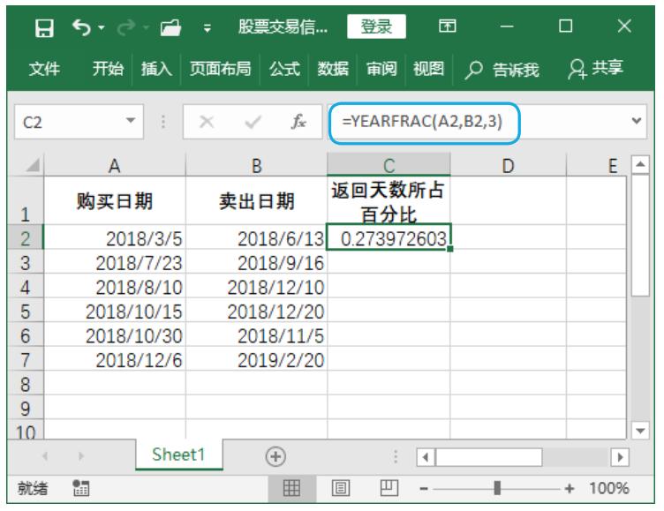
Task: Undo the last action
Action: (x=81, y=28)
